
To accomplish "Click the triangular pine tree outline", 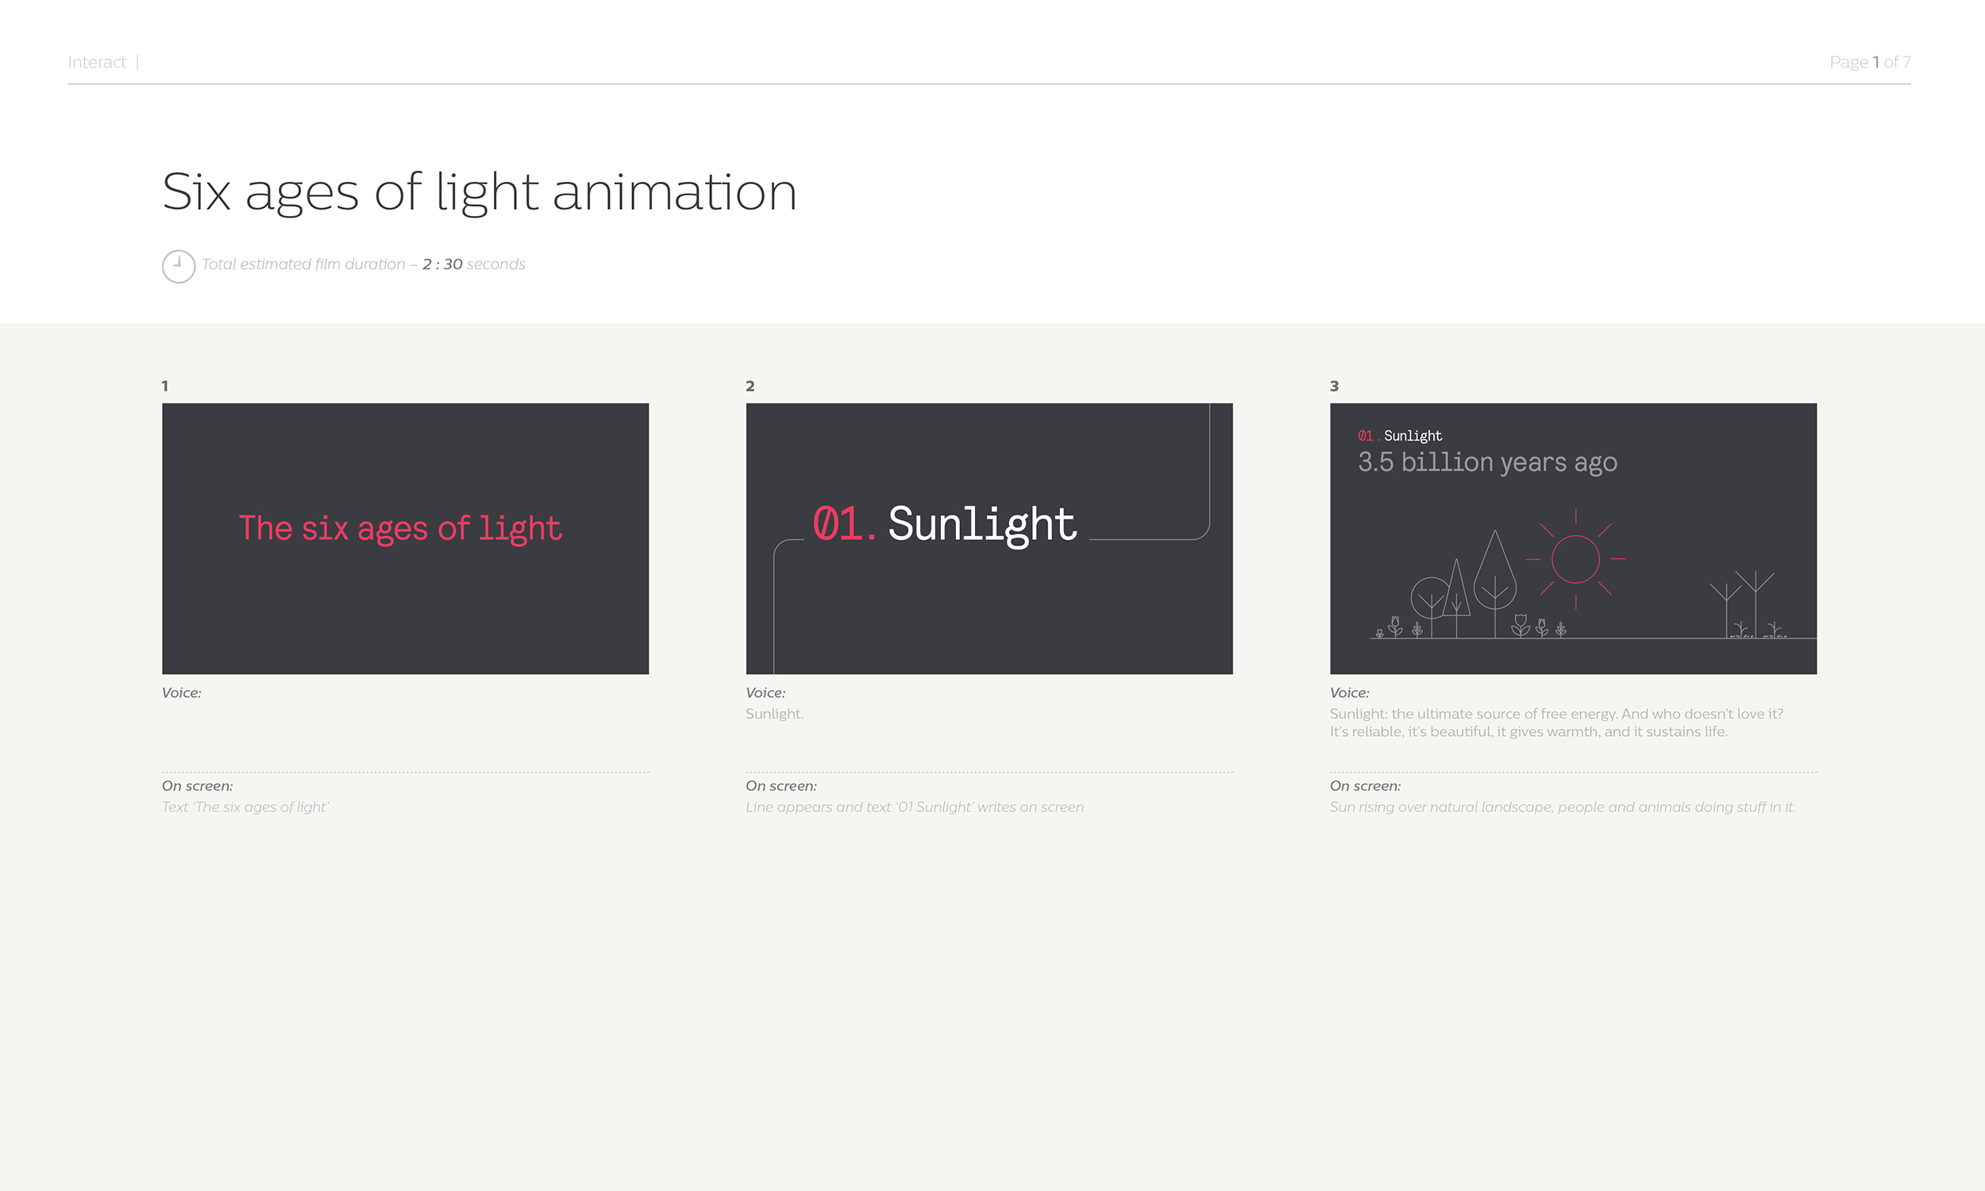I will pyautogui.click(x=1456, y=592).
